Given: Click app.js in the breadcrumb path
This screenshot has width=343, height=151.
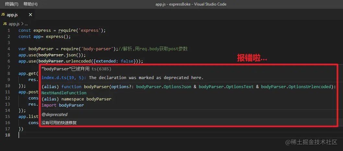Looking at the screenshot, I should tap(14, 24).
